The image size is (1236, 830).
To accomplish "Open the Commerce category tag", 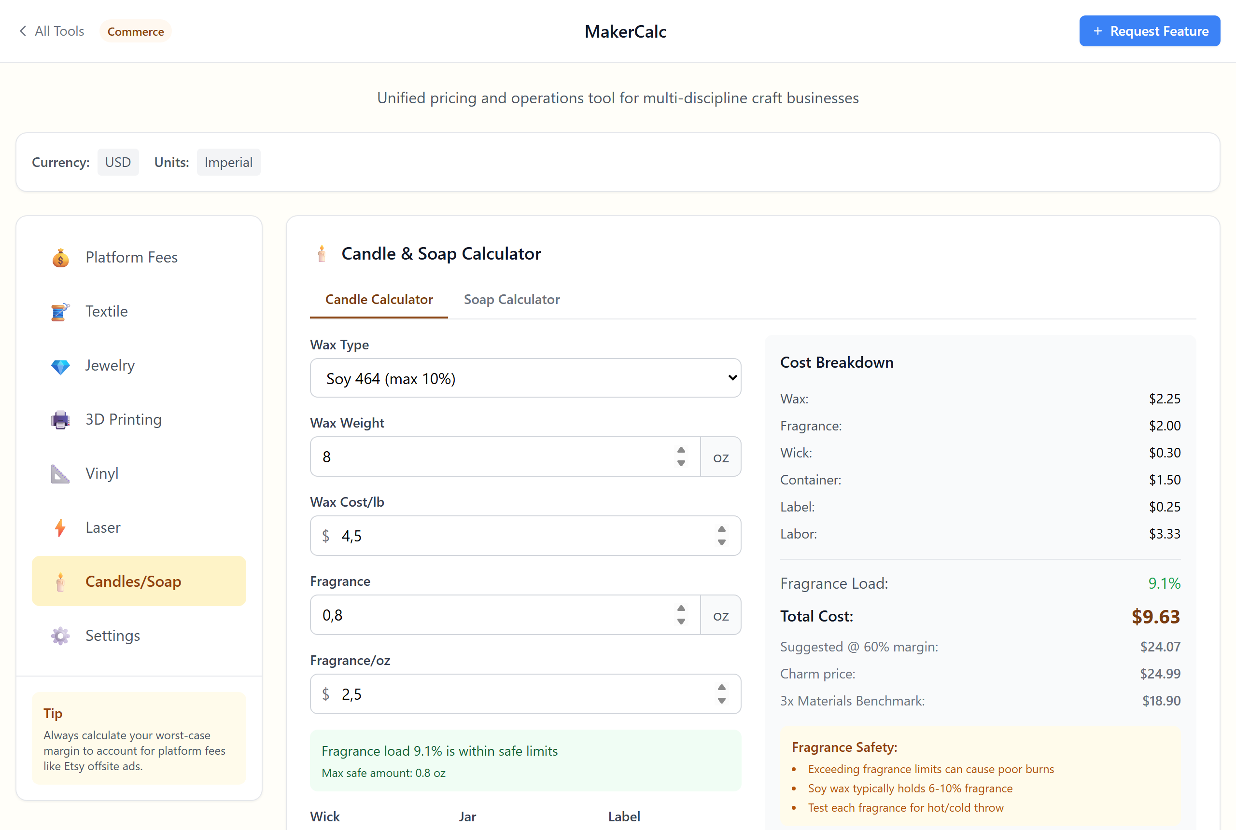I will [136, 31].
